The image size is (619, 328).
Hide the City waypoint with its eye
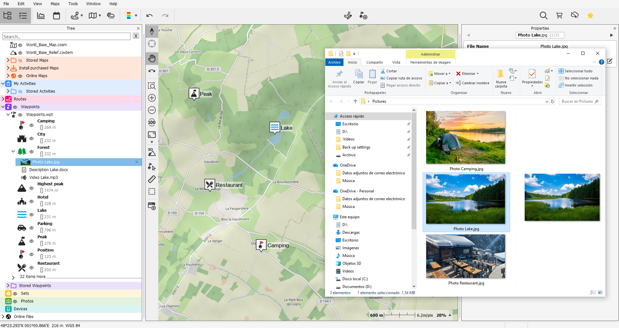pyautogui.click(x=32, y=138)
